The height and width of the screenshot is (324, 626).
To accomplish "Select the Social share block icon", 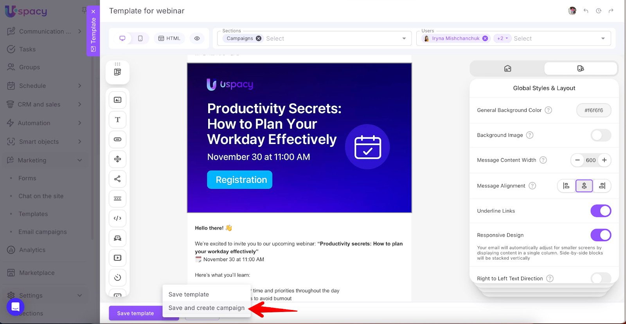I will (117, 179).
